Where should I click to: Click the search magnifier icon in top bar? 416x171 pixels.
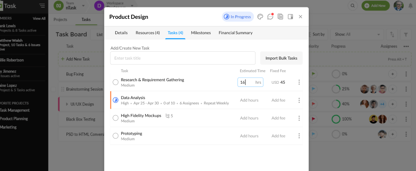pos(353,6)
